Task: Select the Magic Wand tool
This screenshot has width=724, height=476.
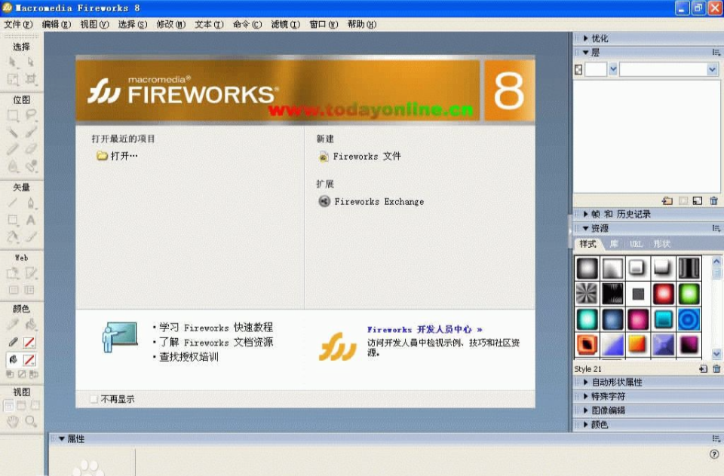Action: (x=13, y=133)
